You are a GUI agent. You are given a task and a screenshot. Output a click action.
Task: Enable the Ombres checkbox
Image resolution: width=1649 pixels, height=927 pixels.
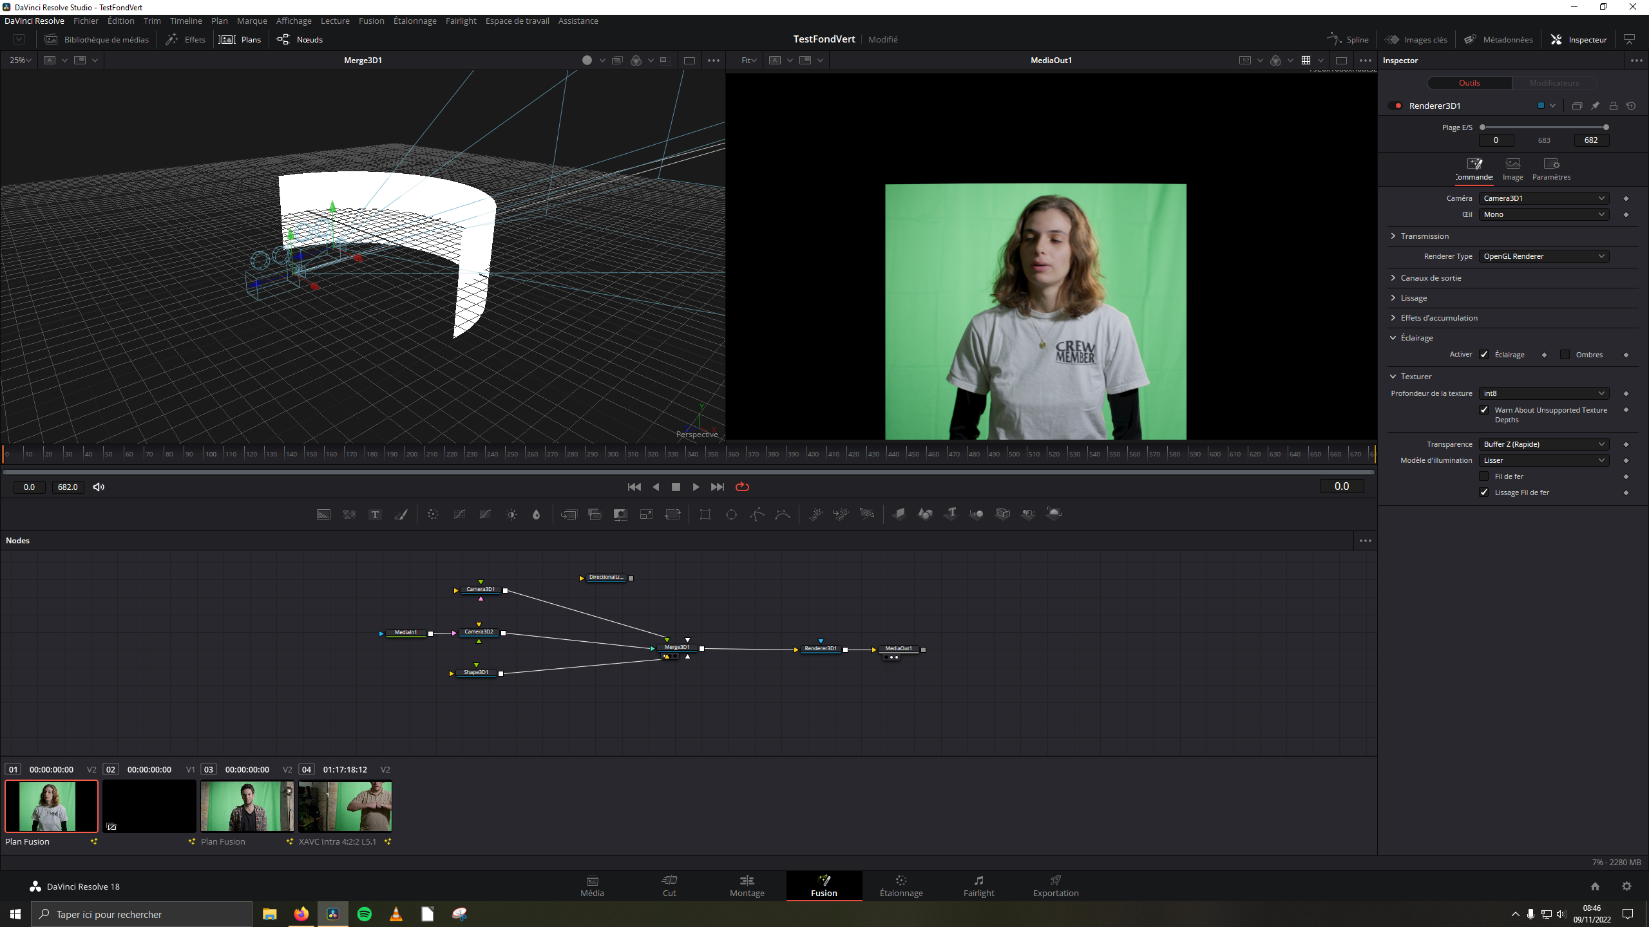pyautogui.click(x=1565, y=355)
